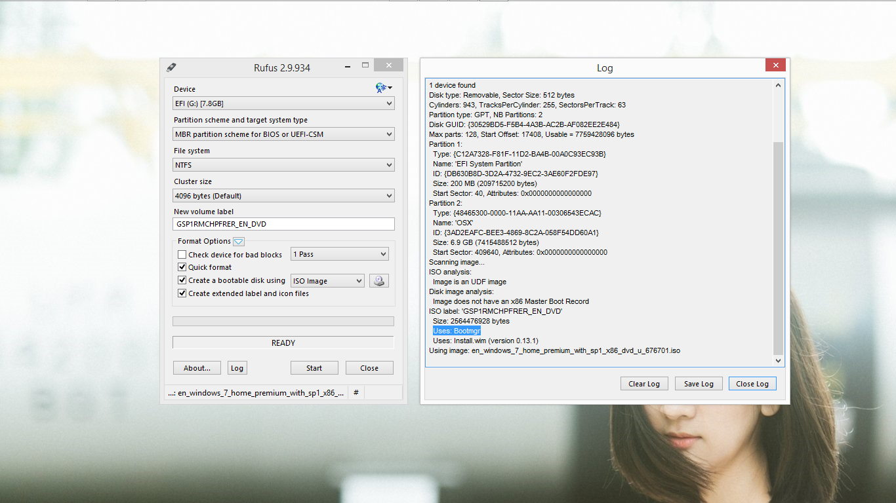896x503 pixels.
Task: Click the 'Start Sector: 409640' log line
Action: tap(520, 252)
